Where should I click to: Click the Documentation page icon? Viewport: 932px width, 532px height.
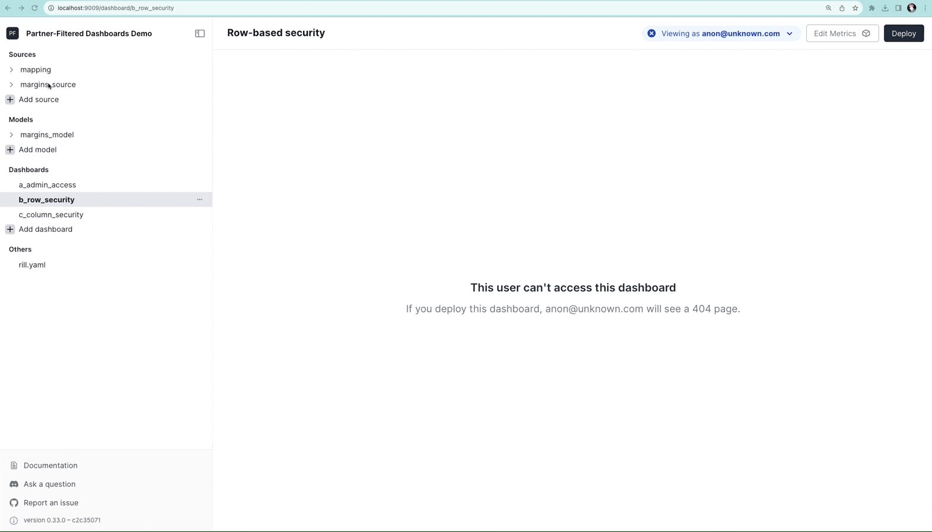pos(14,466)
